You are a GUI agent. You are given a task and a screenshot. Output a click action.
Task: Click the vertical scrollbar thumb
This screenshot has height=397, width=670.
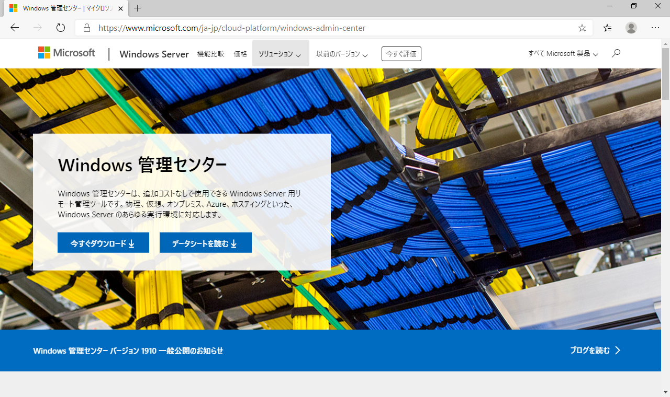pyautogui.click(x=665, y=74)
